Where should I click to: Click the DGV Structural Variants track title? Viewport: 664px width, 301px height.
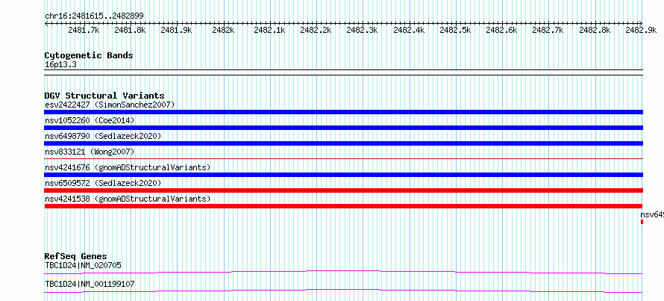(x=104, y=96)
